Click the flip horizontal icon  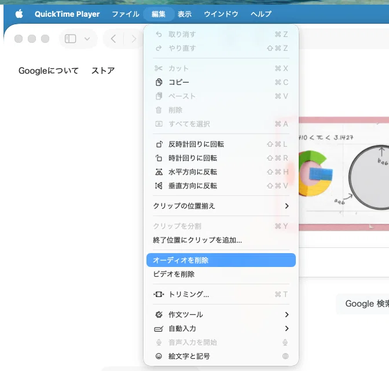coord(159,172)
